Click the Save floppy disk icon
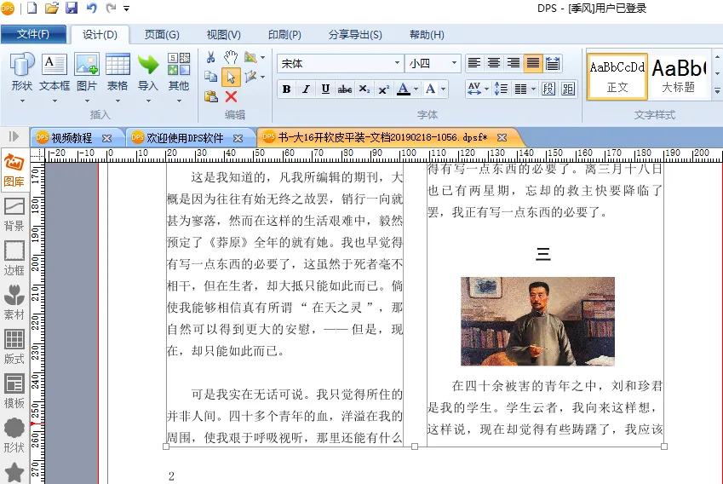 72,9
